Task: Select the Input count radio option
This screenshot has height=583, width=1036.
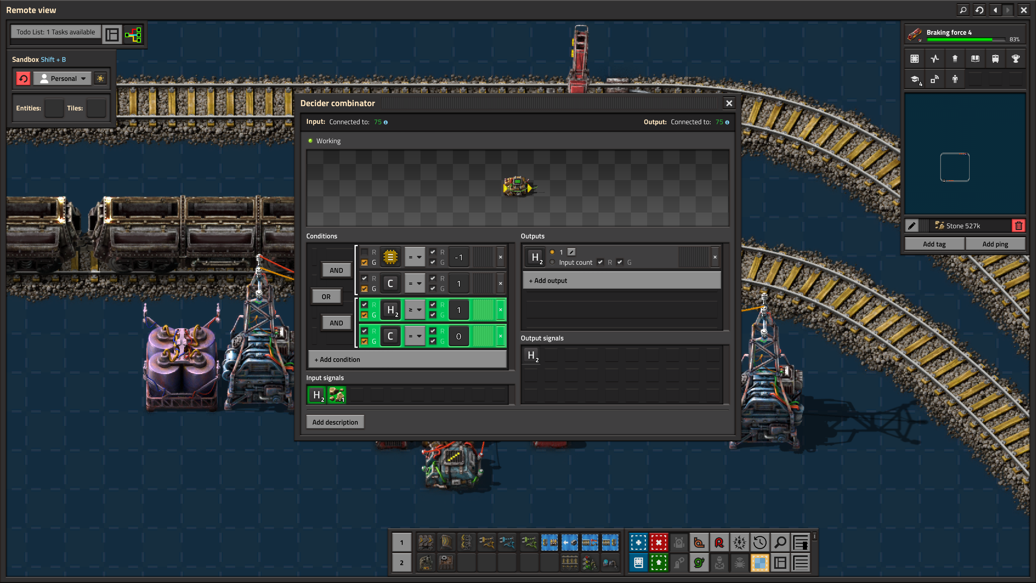Action: [x=552, y=262]
